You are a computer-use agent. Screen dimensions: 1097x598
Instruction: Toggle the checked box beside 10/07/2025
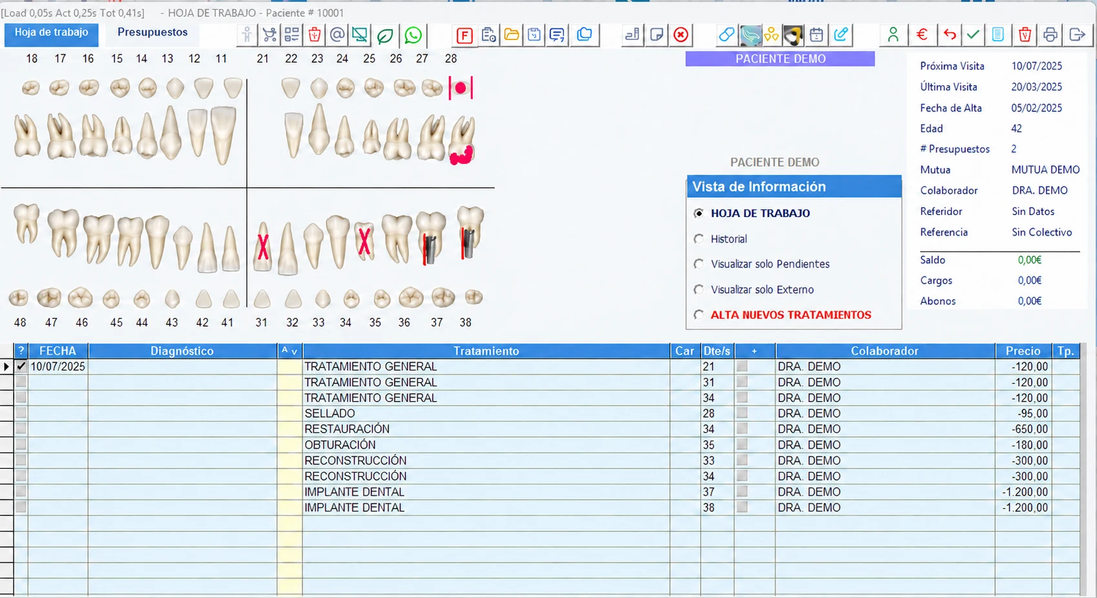(x=21, y=366)
